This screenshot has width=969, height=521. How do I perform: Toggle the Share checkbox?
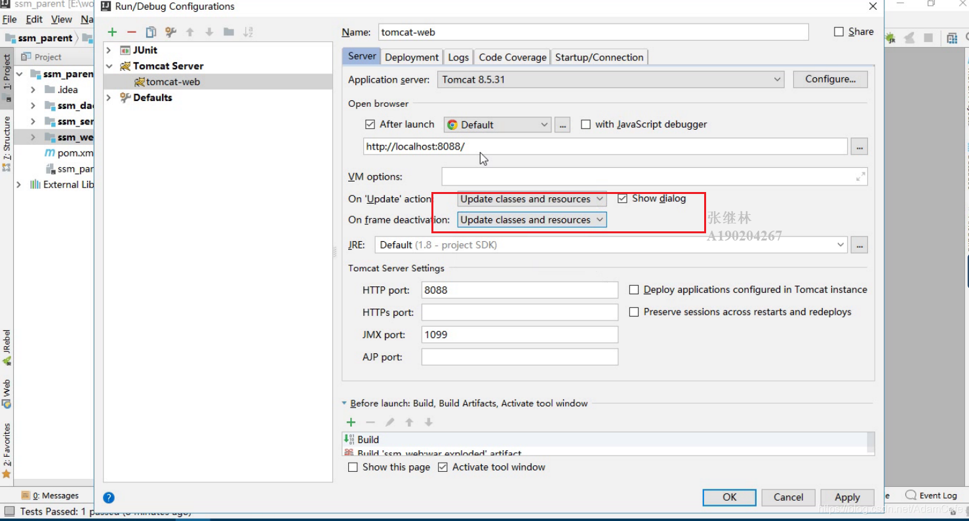coord(839,31)
